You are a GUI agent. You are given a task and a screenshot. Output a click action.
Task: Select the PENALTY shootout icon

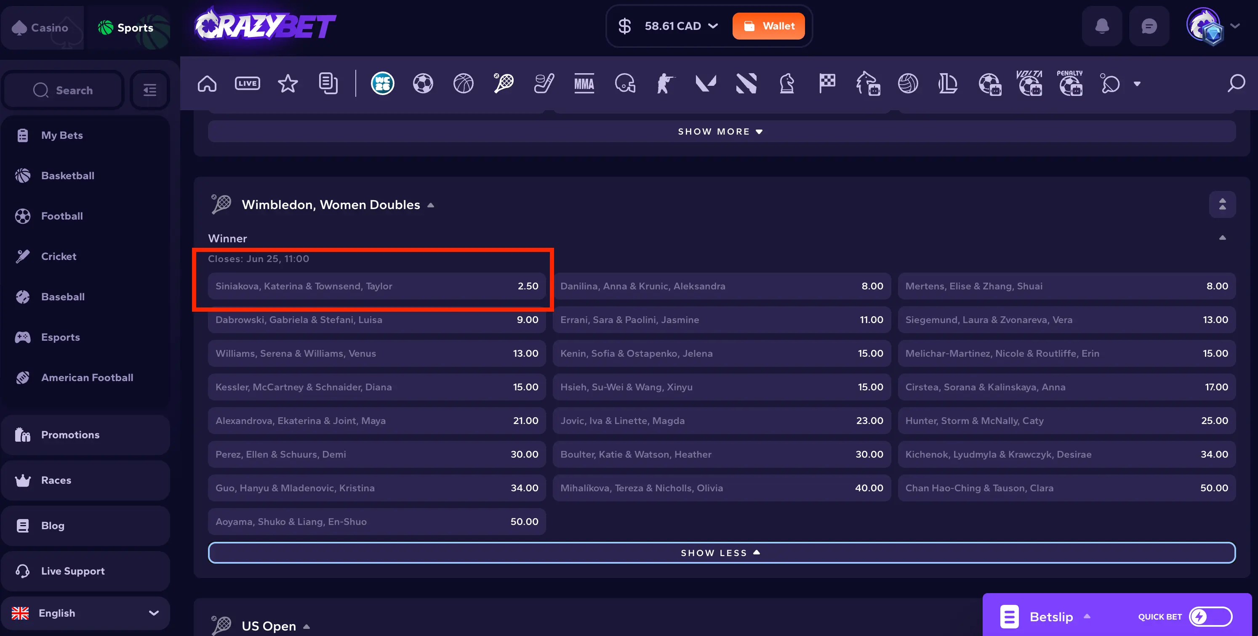point(1069,83)
